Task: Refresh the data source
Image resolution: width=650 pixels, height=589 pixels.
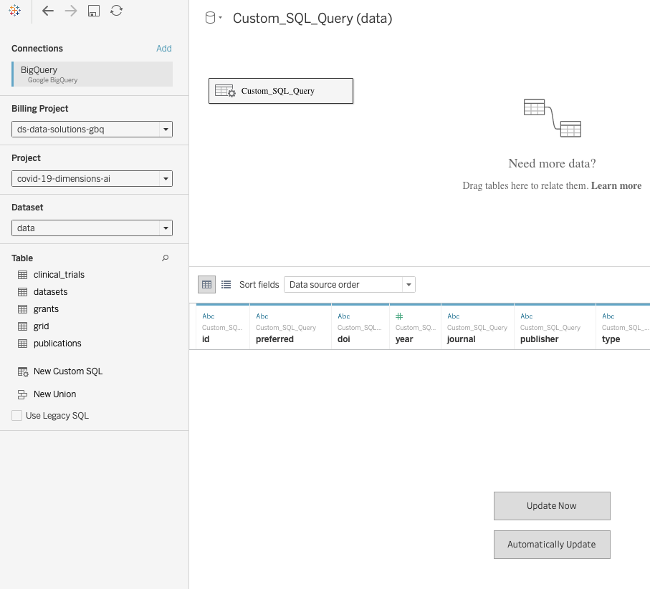Action: click(x=117, y=11)
